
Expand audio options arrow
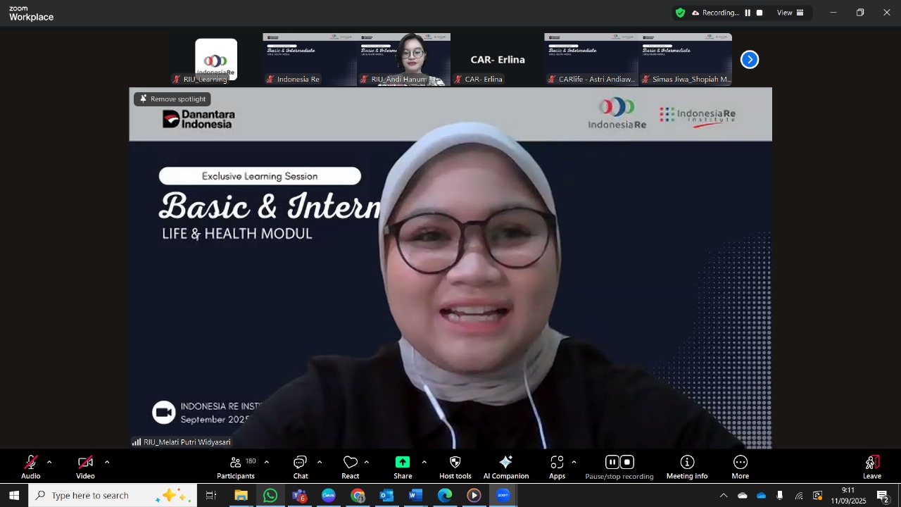click(49, 463)
